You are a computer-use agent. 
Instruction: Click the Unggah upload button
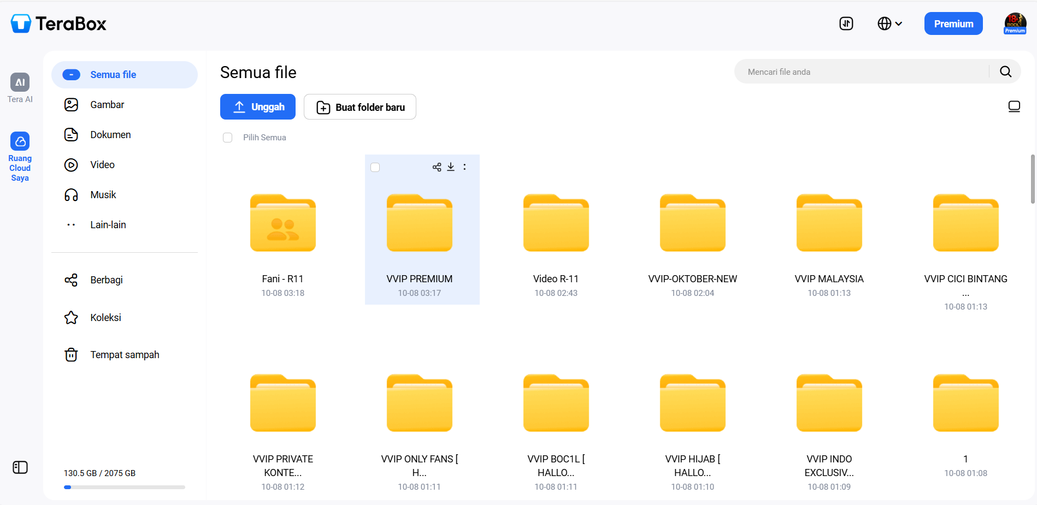coord(258,107)
